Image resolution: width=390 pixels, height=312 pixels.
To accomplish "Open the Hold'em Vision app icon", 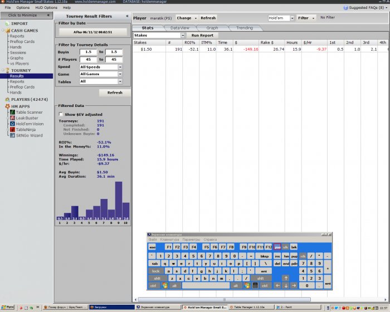I will 12,124.
